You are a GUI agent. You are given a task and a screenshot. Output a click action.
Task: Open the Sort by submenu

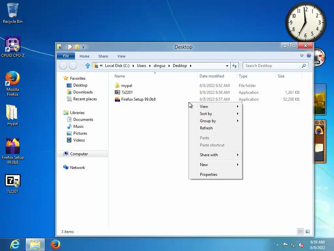(x=215, y=114)
